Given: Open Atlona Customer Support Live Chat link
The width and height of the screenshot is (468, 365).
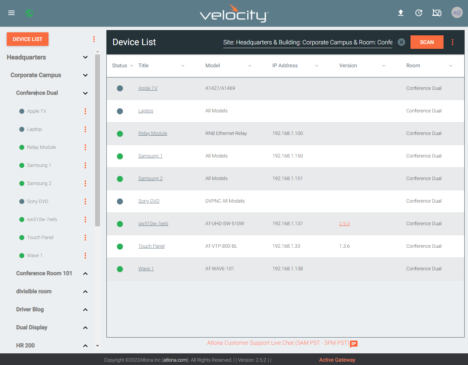Looking at the screenshot, I should click(278, 343).
